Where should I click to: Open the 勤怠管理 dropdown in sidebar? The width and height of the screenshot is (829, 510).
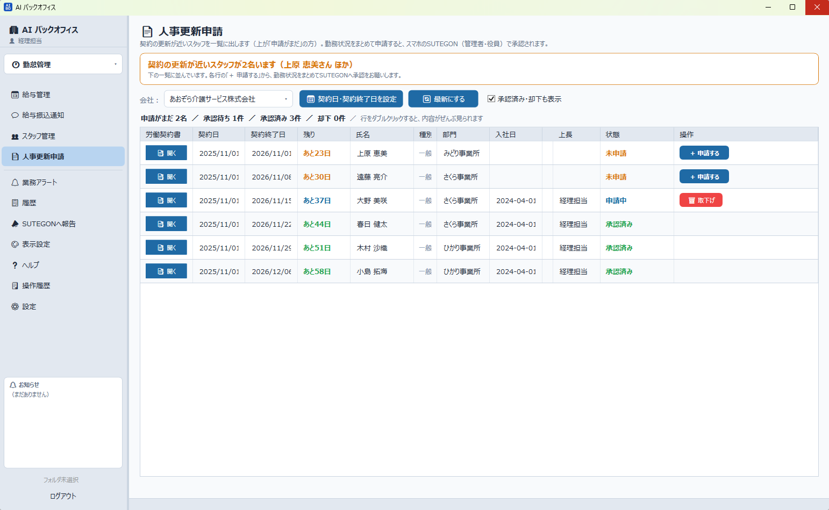pos(63,64)
